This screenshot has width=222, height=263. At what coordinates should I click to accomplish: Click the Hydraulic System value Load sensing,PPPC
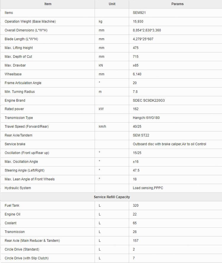click(148, 188)
